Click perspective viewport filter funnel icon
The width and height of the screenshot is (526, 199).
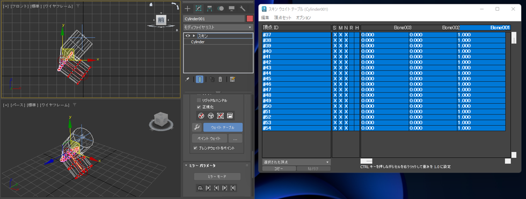pyautogui.click(x=75, y=105)
